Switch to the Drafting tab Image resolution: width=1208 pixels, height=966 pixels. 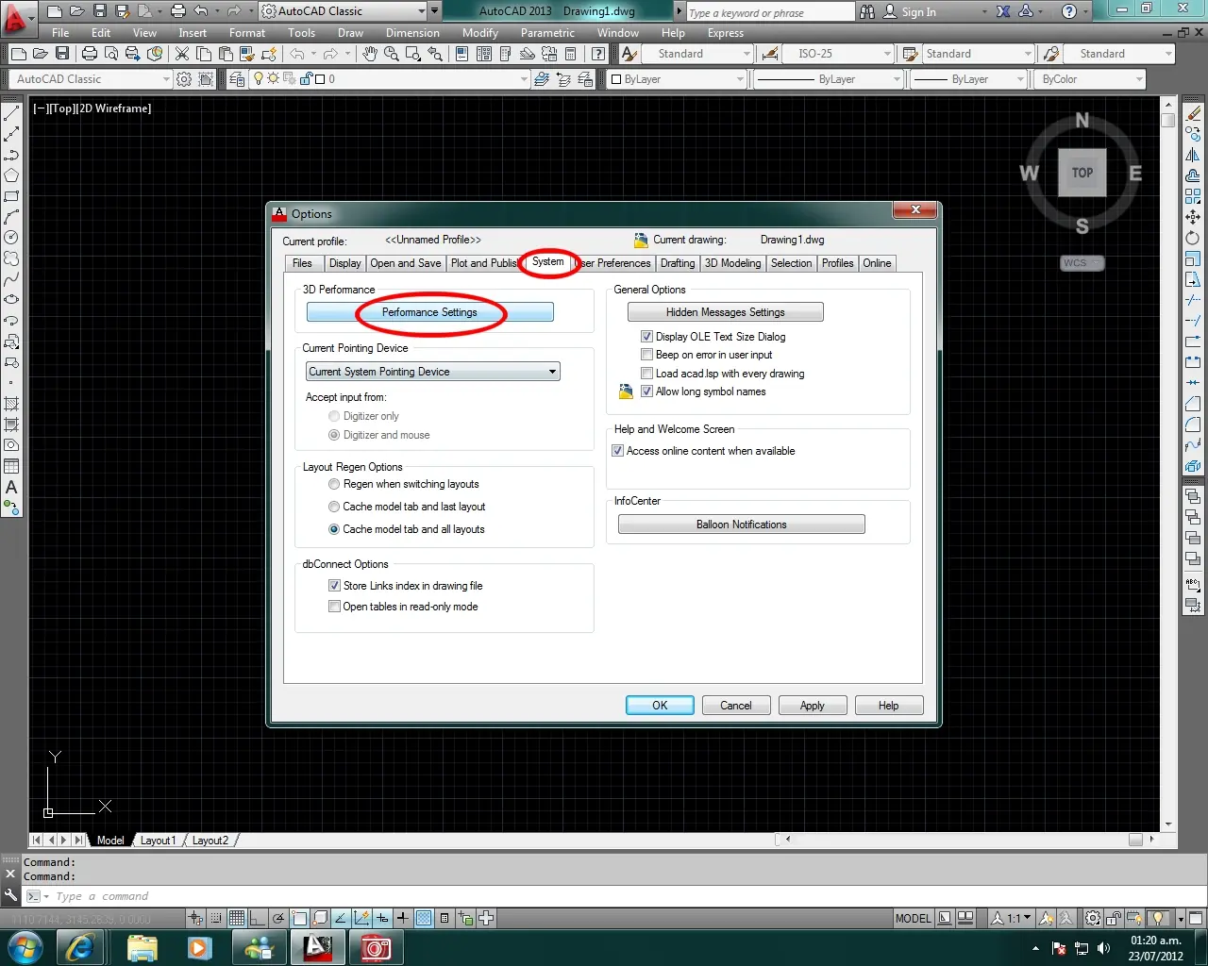pos(678,263)
